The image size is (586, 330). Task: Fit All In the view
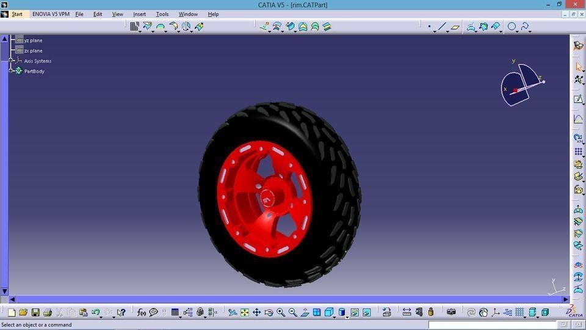tap(244, 312)
